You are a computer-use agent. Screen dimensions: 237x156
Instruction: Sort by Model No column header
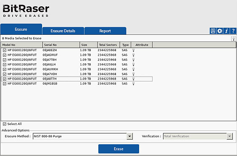(22, 45)
